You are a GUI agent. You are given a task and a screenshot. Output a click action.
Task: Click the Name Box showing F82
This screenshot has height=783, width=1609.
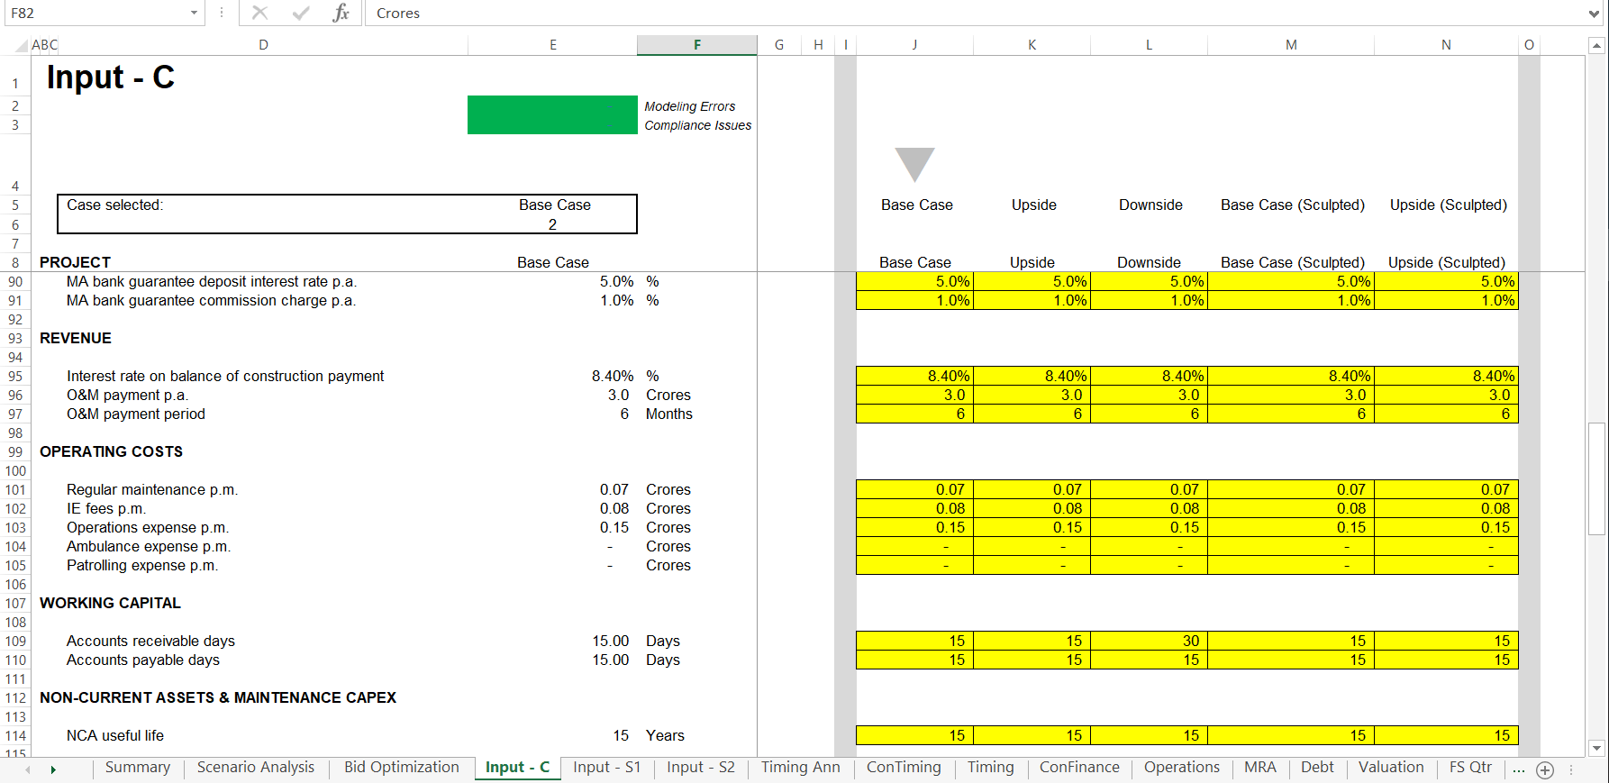(x=95, y=13)
